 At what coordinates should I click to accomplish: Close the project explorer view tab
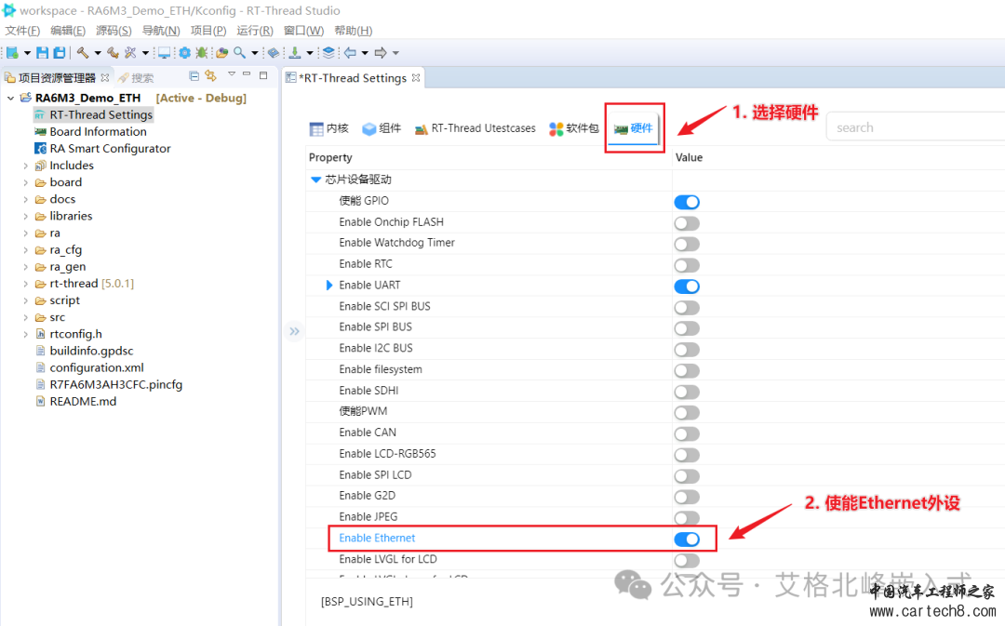[105, 77]
